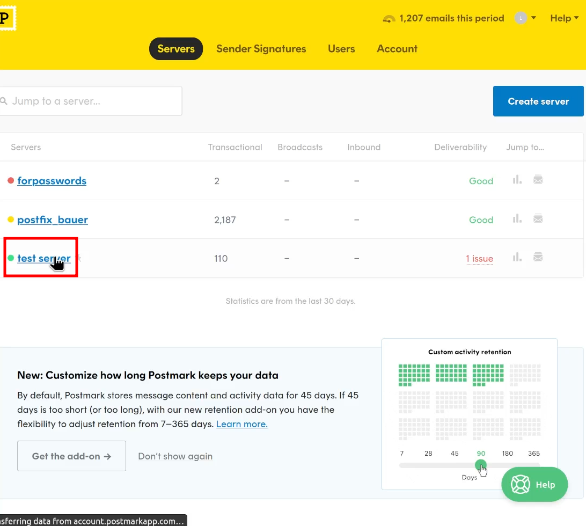Open statistics chart icon for postfix_bauer
Image resolution: width=586 pixels, height=526 pixels.
(517, 218)
